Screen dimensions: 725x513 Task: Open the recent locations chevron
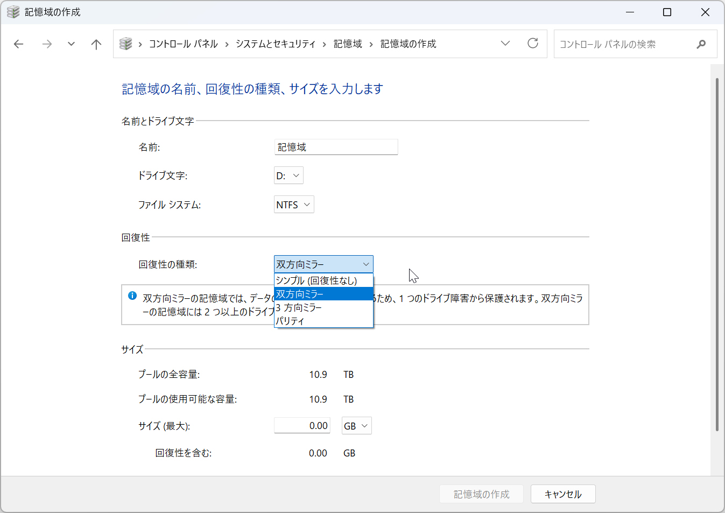pyautogui.click(x=71, y=44)
